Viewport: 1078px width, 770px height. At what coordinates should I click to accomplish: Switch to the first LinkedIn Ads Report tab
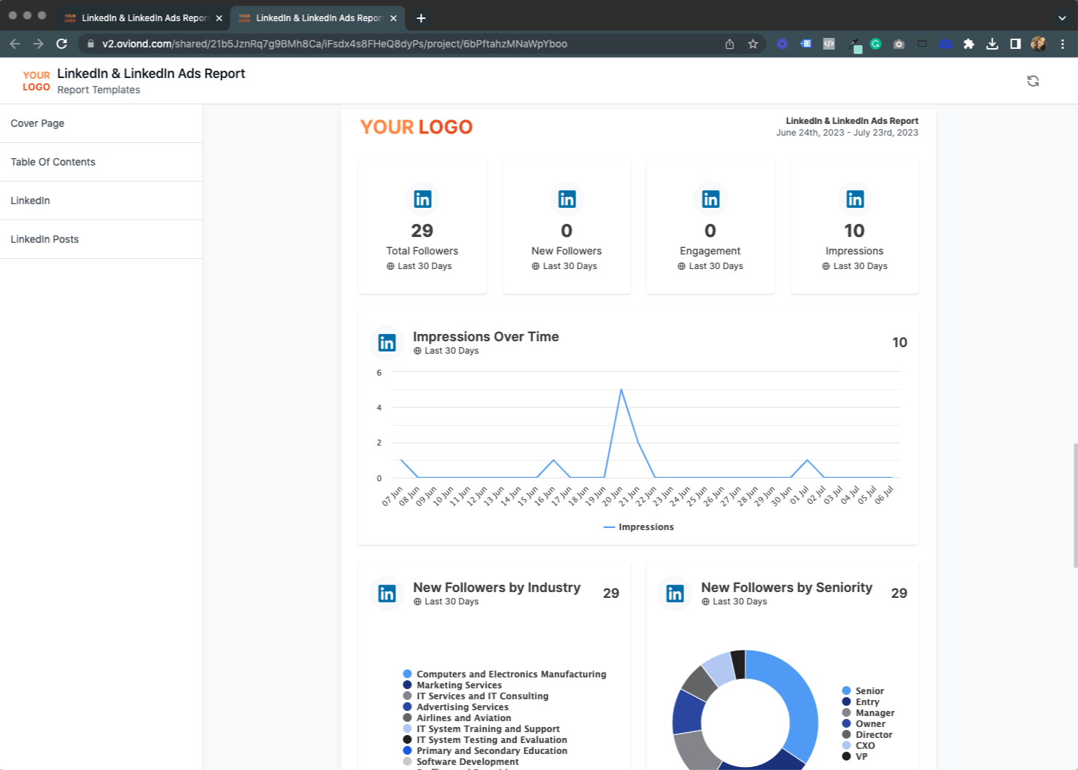143,17
